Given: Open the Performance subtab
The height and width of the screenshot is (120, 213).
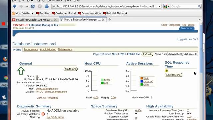Looking at the screenshot, I should click(x=31, y=49).
